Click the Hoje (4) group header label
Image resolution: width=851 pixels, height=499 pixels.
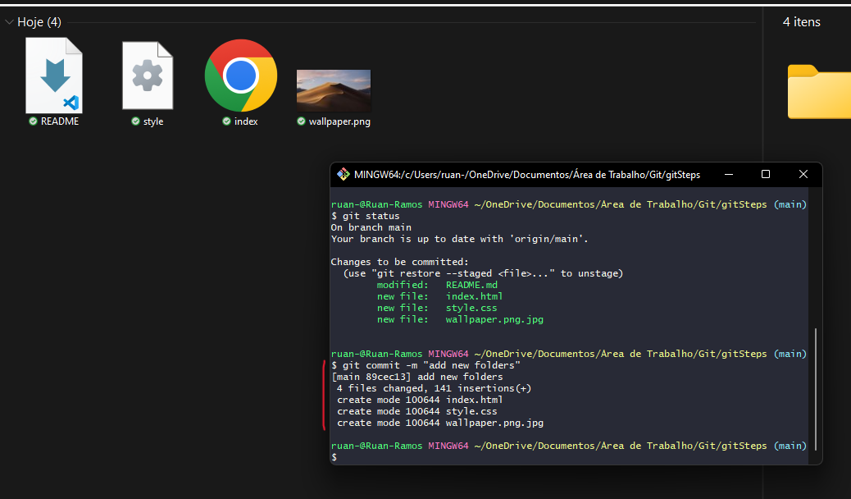(x=39, y=21)
